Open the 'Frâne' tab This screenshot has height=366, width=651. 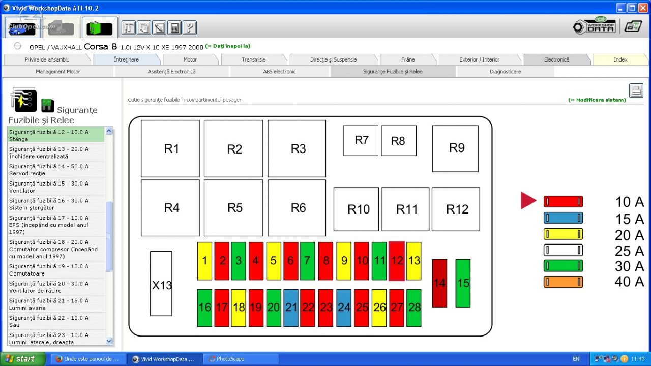point(408,60)
